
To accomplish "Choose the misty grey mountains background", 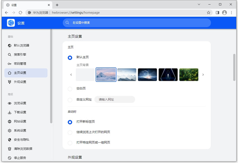I will coord(127,75).
